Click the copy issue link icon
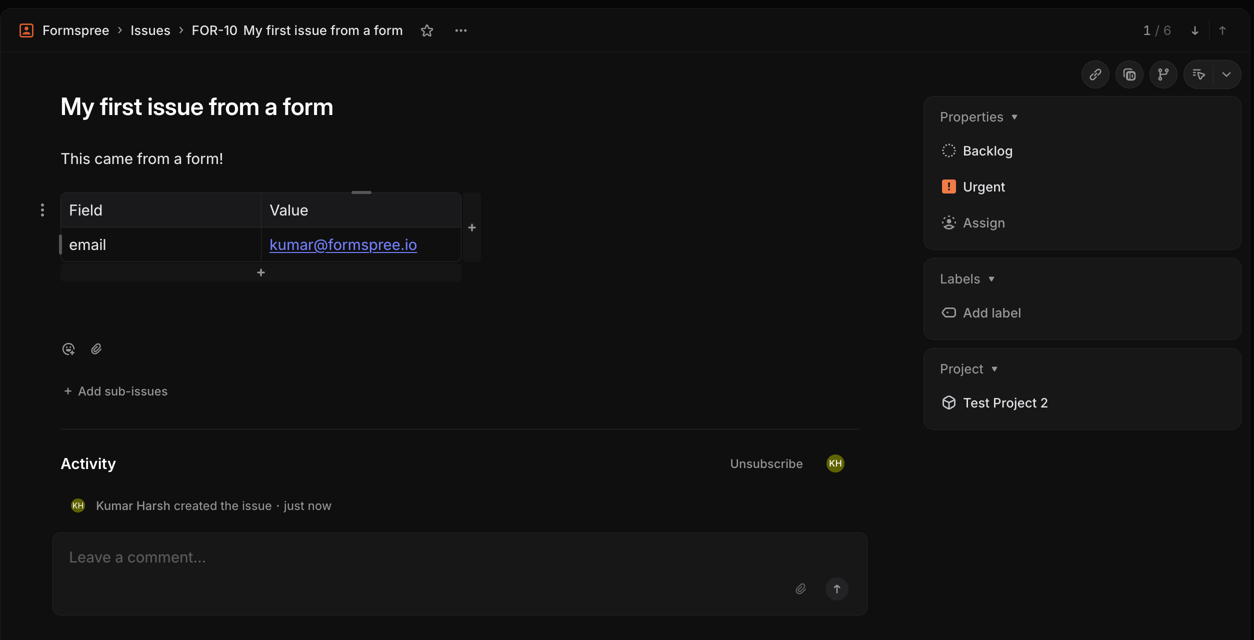This screenshot has height=640, width=1254. pos(1095,74)
